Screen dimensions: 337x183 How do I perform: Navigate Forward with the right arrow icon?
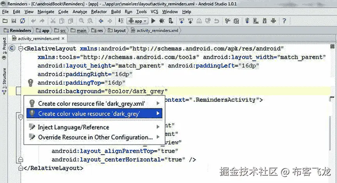click(x=110, y=21)
